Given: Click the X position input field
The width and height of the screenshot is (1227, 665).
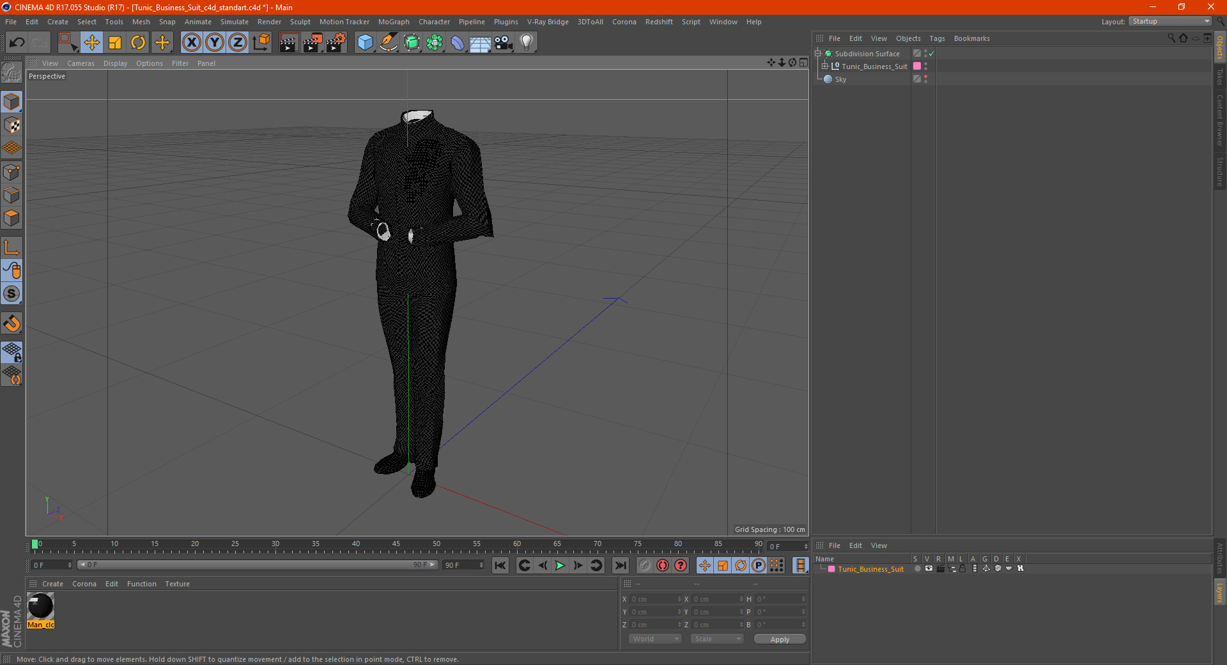Looking at the screenshot, I should pyautogui.click(x=656, y=599).
